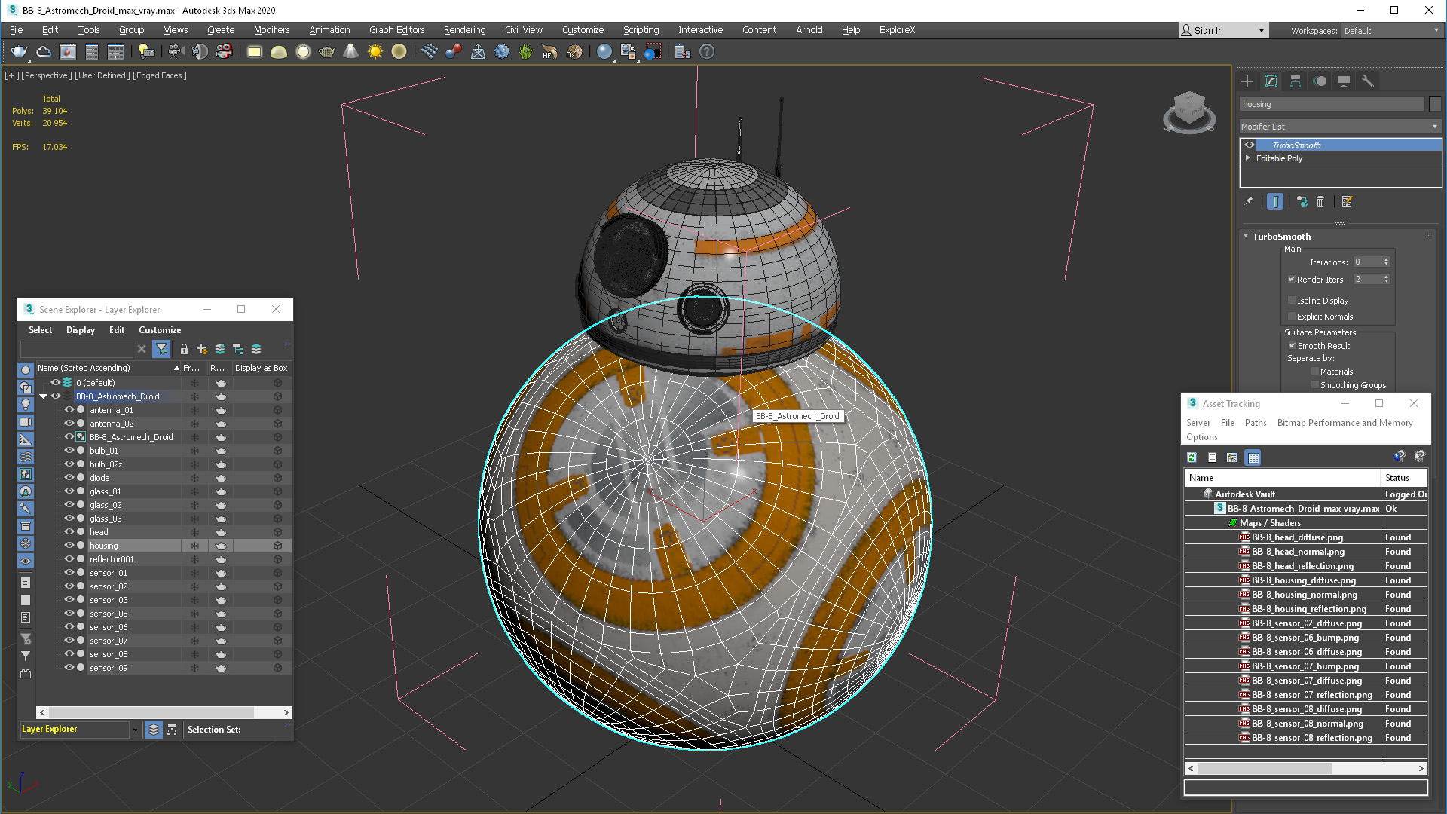Click Status column header in Asset Tracking
This screenshot has width=1447, height=814.
coord(1403,478)
